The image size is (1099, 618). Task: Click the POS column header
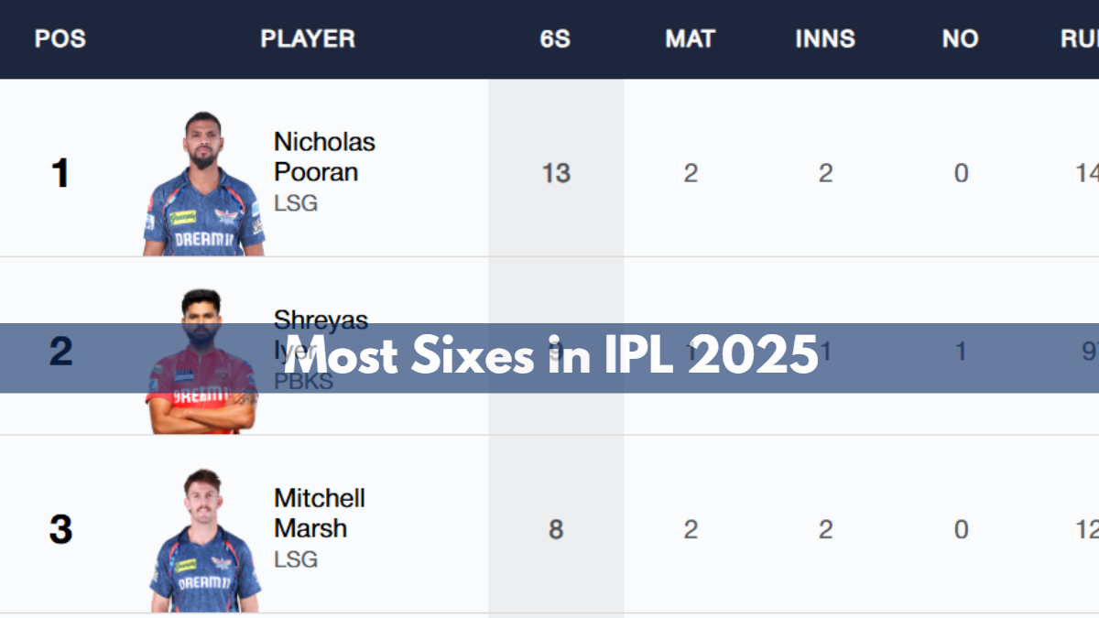coord(60,39)
